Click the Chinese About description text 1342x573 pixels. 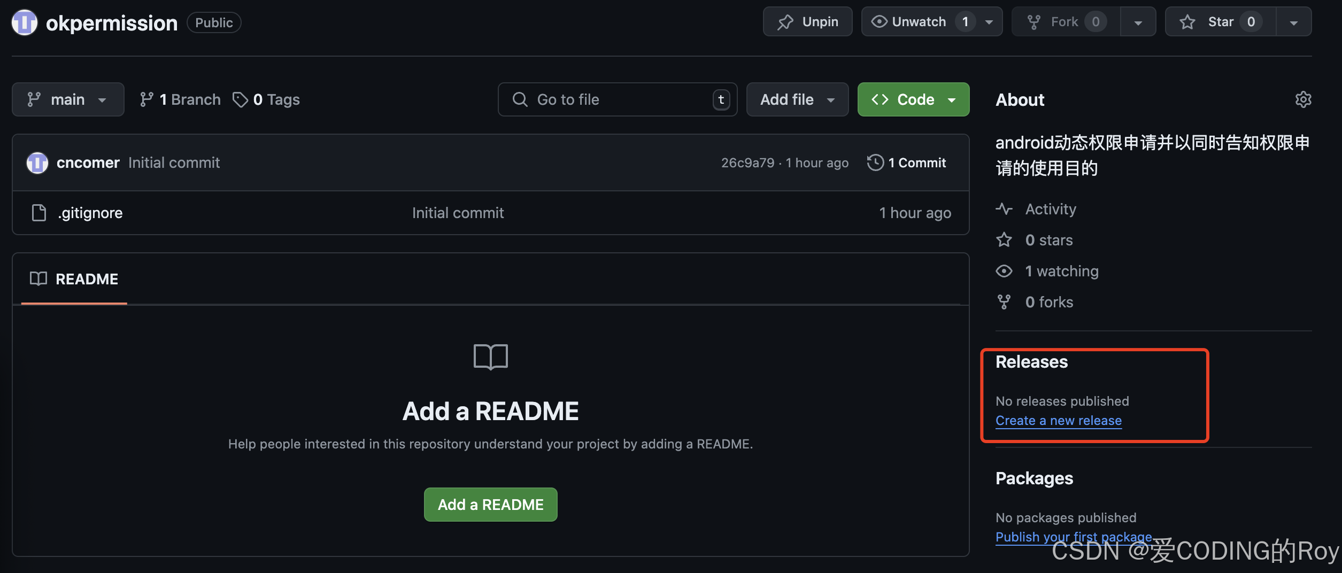tap(1152, 155)
